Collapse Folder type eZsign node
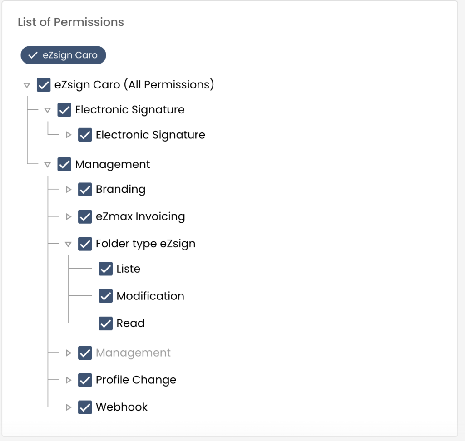Viewport: 465px width, 441px height. [x=68, y=244]
